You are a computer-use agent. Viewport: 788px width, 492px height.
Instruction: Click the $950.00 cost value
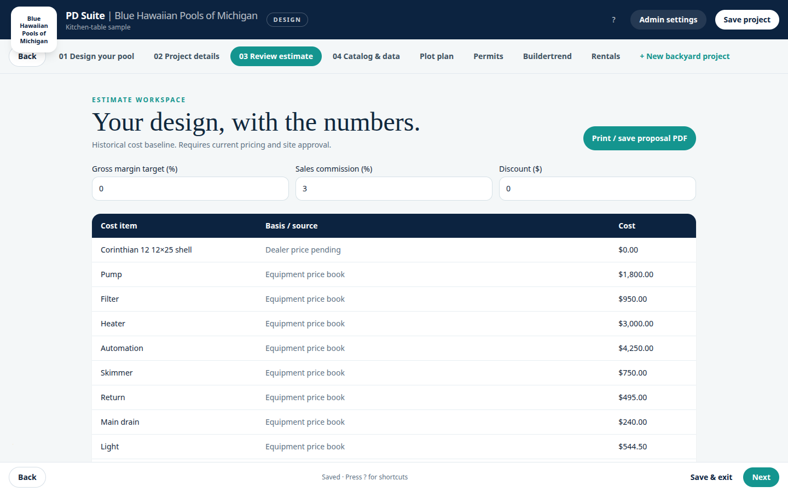[x=633, y=299]
